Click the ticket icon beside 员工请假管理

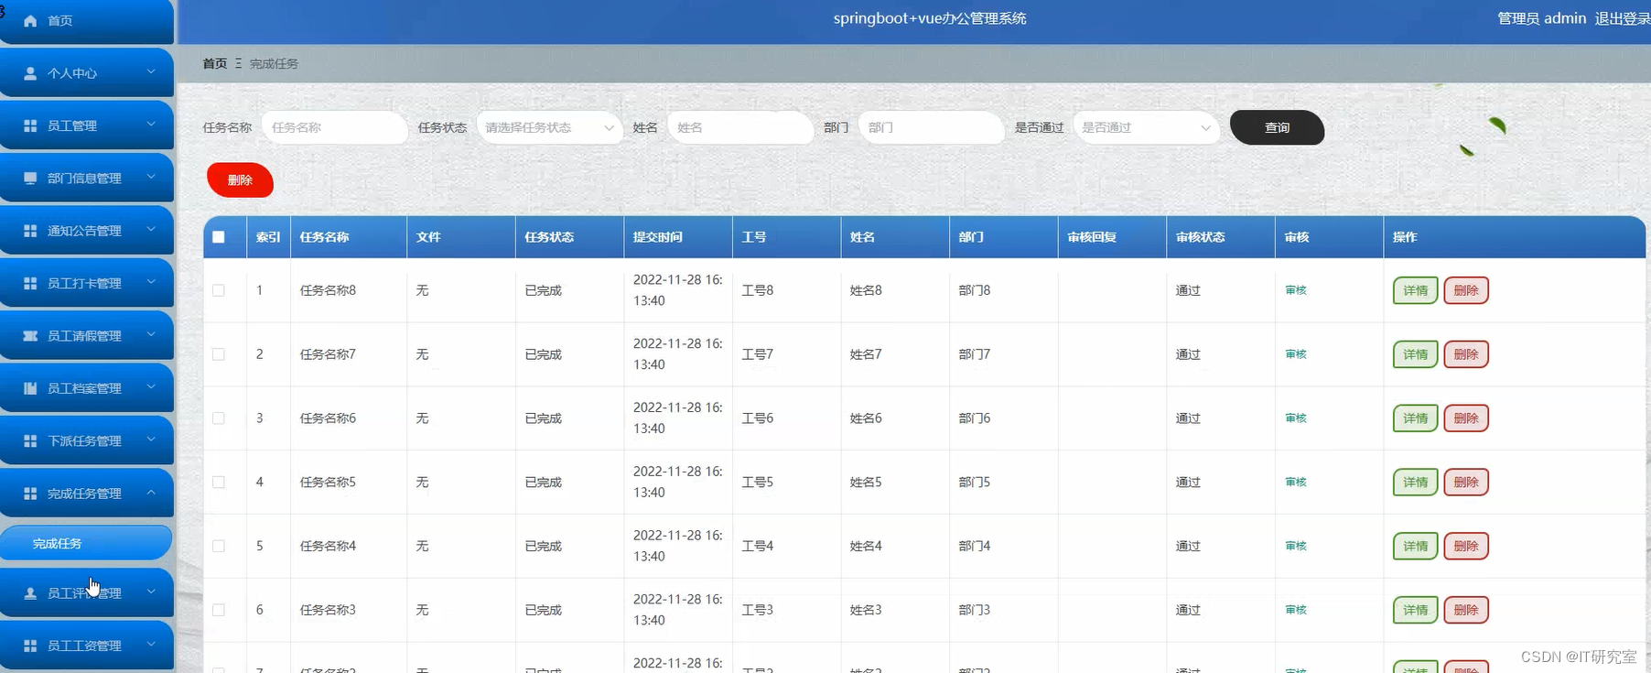point(30,336)
